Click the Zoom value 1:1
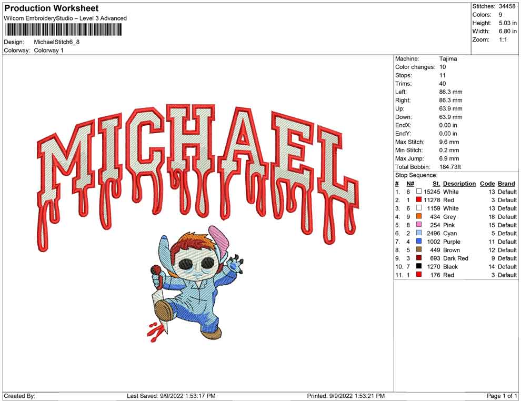Image resolution: width=521 pixels, height=401 pixels. click(x=503, y=39)
